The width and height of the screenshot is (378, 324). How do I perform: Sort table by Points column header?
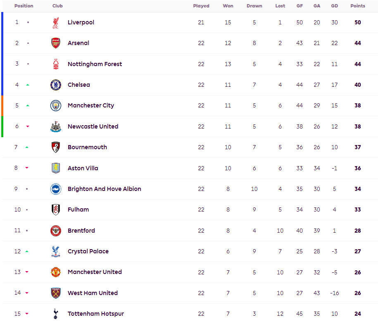click(x=358, y=6)
